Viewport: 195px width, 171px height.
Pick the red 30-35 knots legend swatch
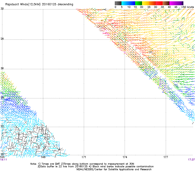[x=159, y=3]
